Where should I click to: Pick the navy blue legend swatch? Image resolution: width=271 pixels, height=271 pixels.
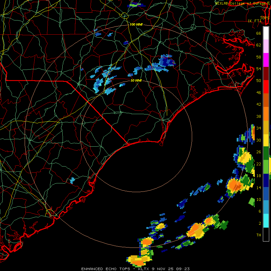[x=266, y=180]
